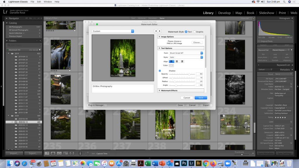Click the watermark text color swatch
The height and width of the screenshot is (168, 299).
(171, 65)
